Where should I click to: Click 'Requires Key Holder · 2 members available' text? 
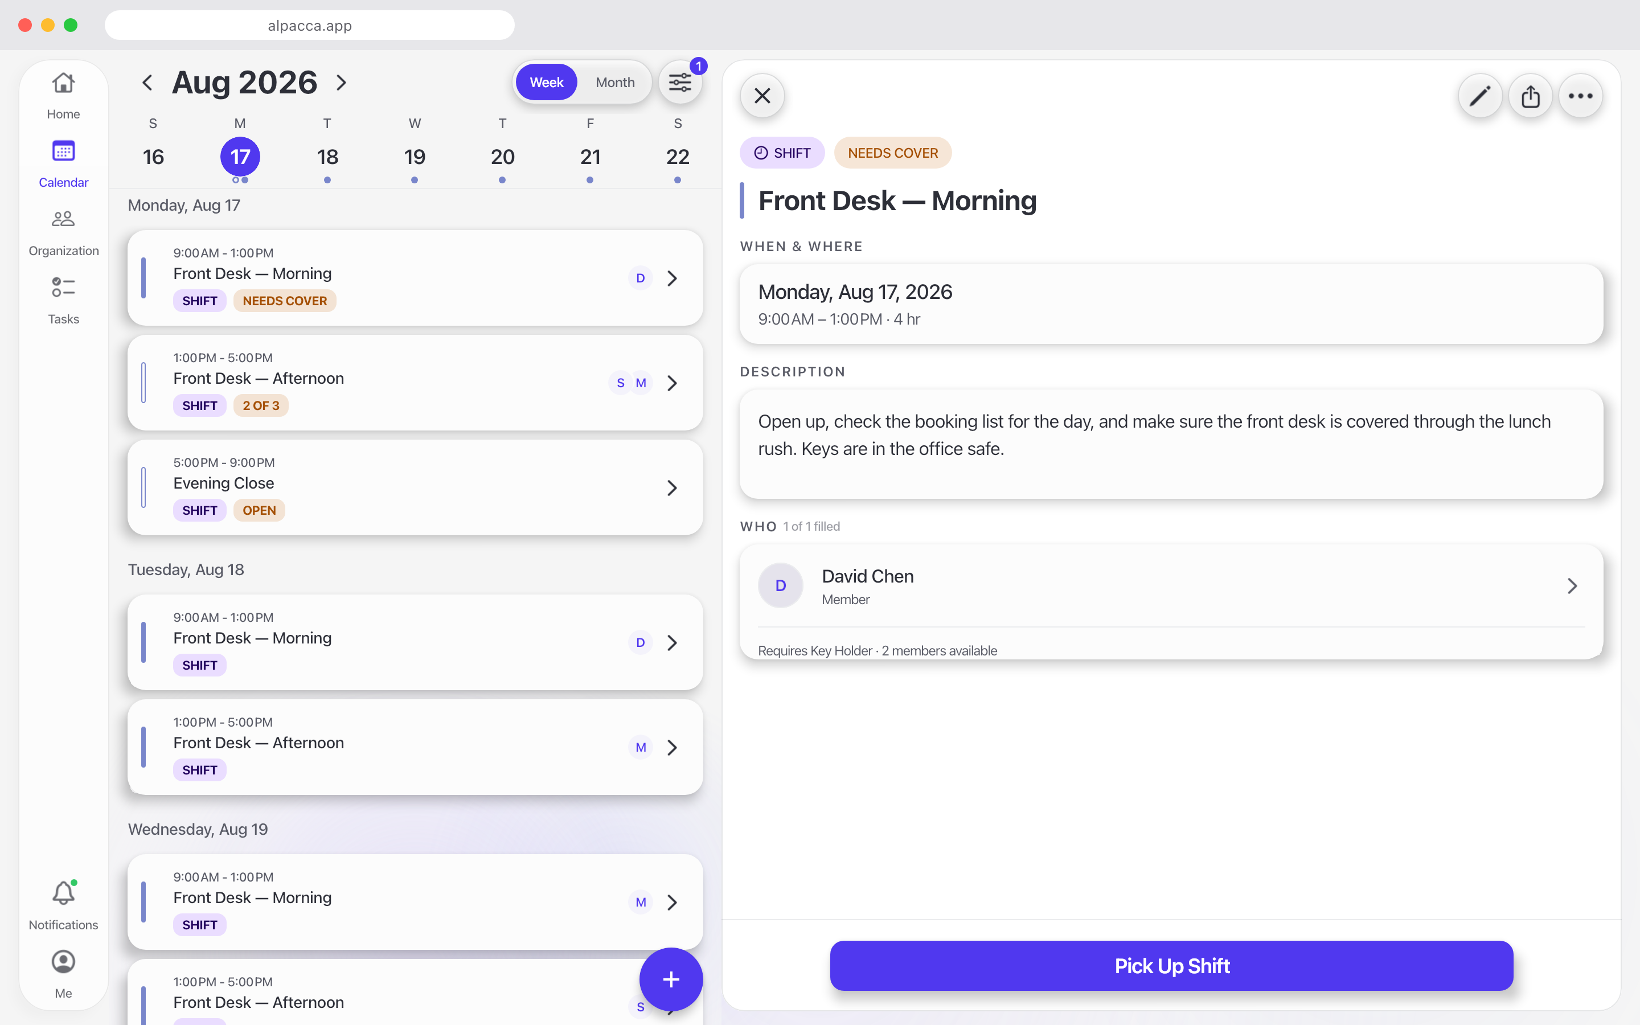click(x=878, y=651)
